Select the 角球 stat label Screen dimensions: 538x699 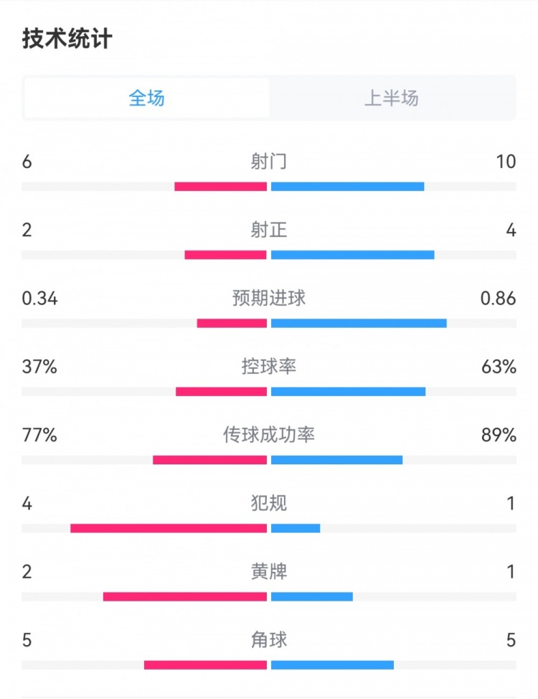(269, 640)
